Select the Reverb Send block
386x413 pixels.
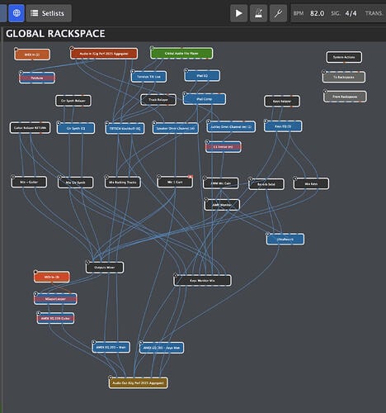266,184
